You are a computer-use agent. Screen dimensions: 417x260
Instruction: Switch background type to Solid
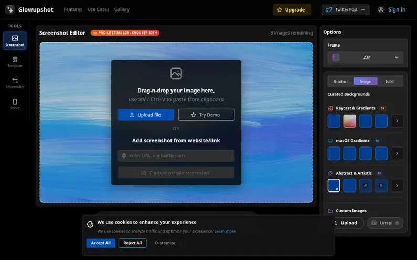(x=389, y=81)
